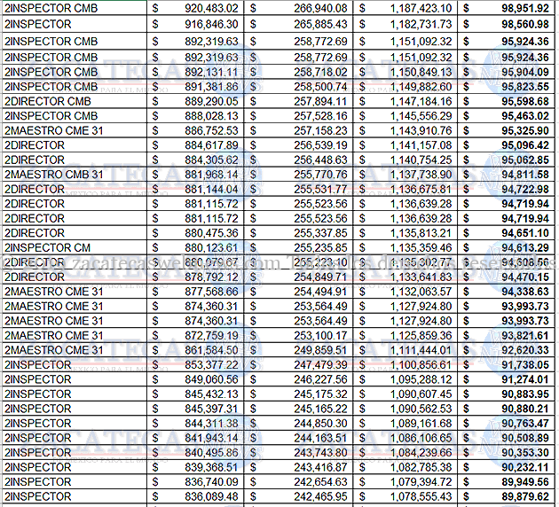Select the bold figure 93,821.61
Screen dimensions: 559x507
(525, 336)
